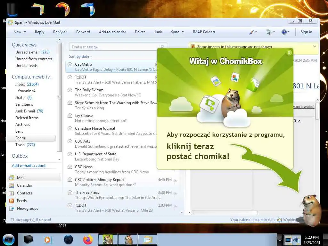Open the New message dropdown arrow

pos(25,32)
